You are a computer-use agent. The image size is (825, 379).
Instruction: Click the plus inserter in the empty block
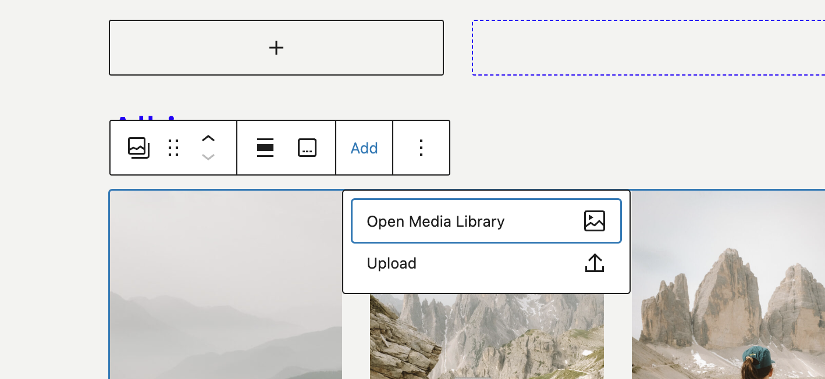pyautogui.click(x=276, y=48)
